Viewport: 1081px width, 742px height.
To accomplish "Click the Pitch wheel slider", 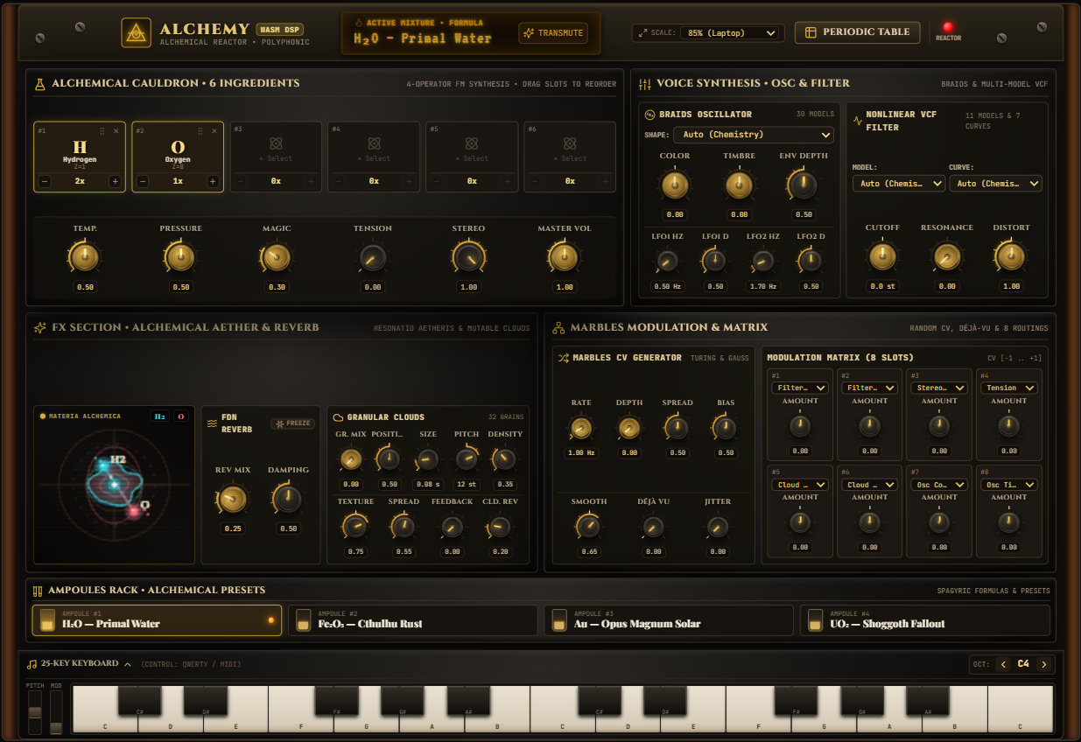I will [35, 711].
